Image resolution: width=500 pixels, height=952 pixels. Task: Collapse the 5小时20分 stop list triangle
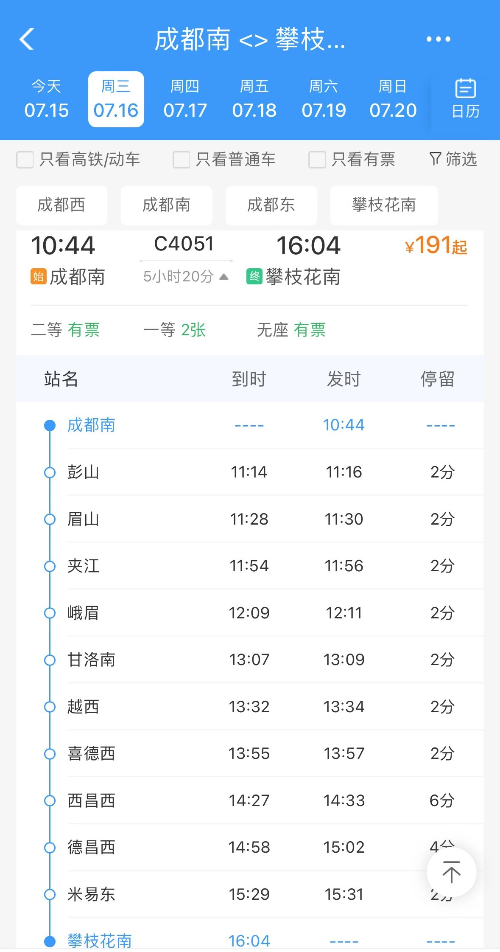(224, 277)
